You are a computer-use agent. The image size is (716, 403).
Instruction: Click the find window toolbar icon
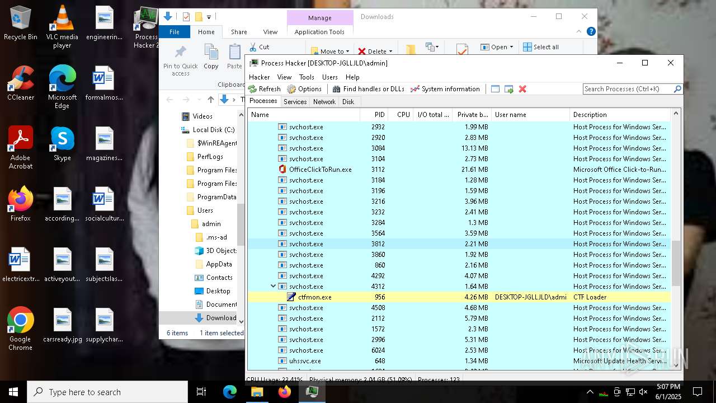pos(495,89)
